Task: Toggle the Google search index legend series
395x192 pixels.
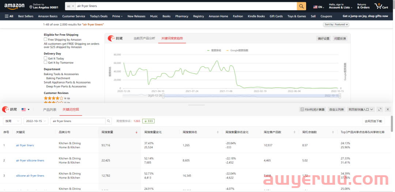Action: pos(237,50)
